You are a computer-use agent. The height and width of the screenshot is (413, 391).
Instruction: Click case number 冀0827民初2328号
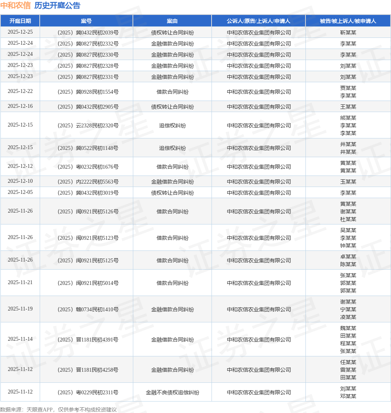[x=88, y=66]
